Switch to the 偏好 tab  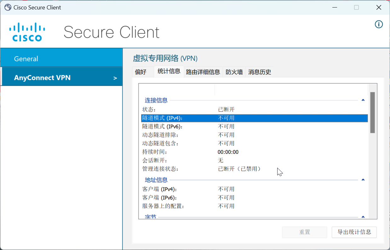click(x=141, y=72)
